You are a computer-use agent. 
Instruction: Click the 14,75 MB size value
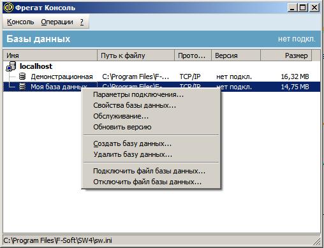tap(295, 87)
